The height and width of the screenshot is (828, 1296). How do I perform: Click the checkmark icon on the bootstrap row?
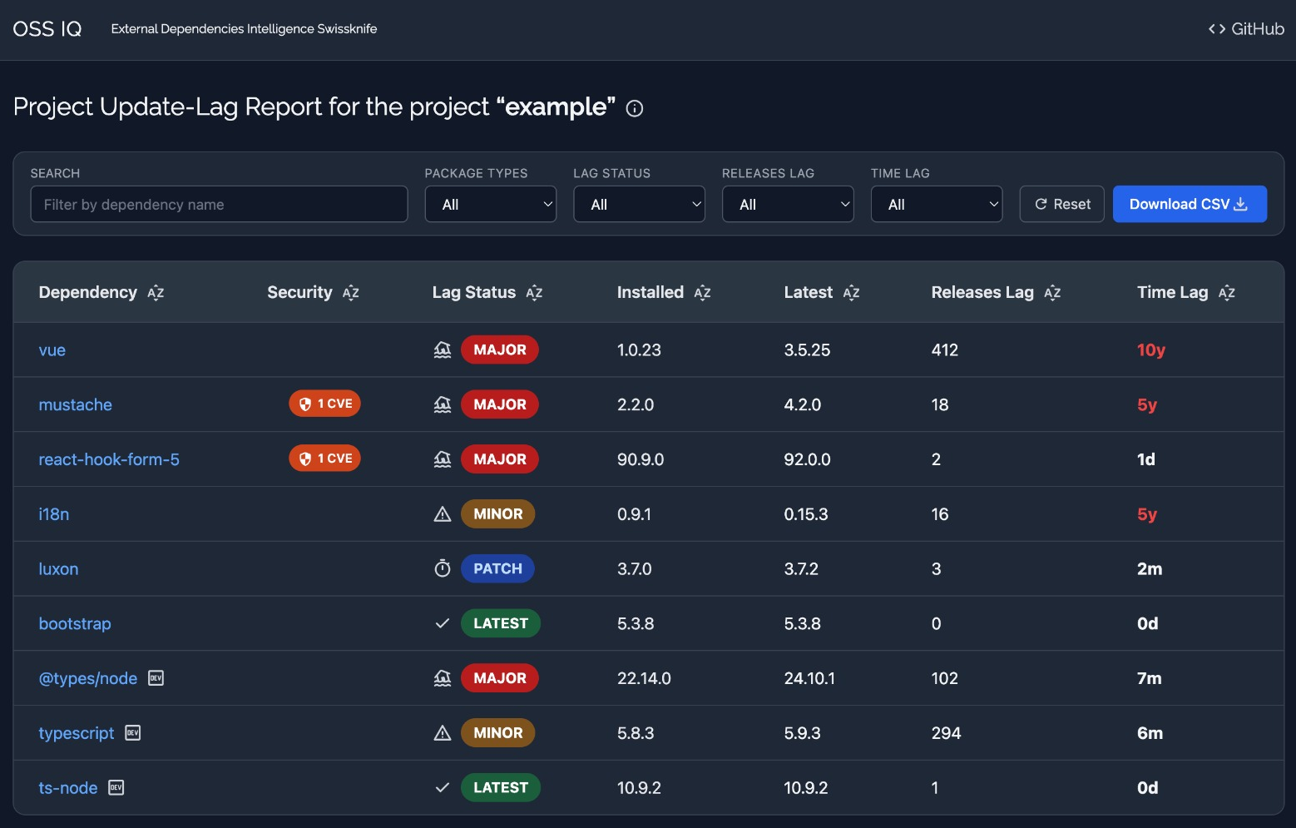click(442, 623)
